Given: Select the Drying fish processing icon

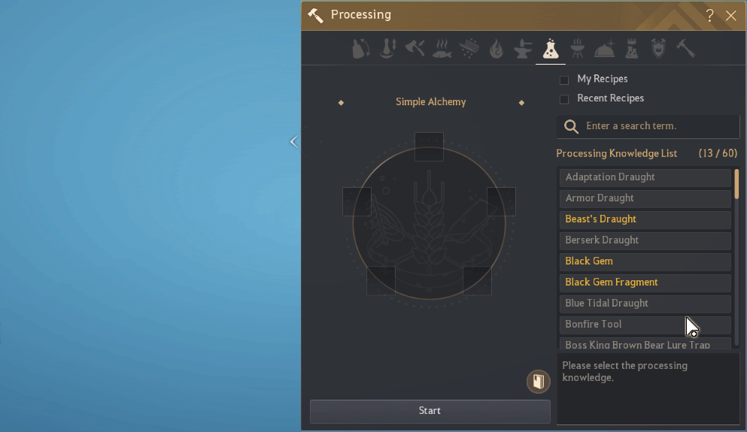Looking at the screenshot, I should [x=442, y=50].
